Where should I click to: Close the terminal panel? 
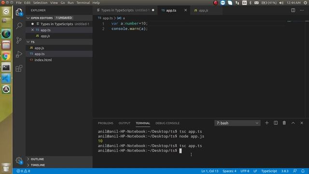click(302, 123)
